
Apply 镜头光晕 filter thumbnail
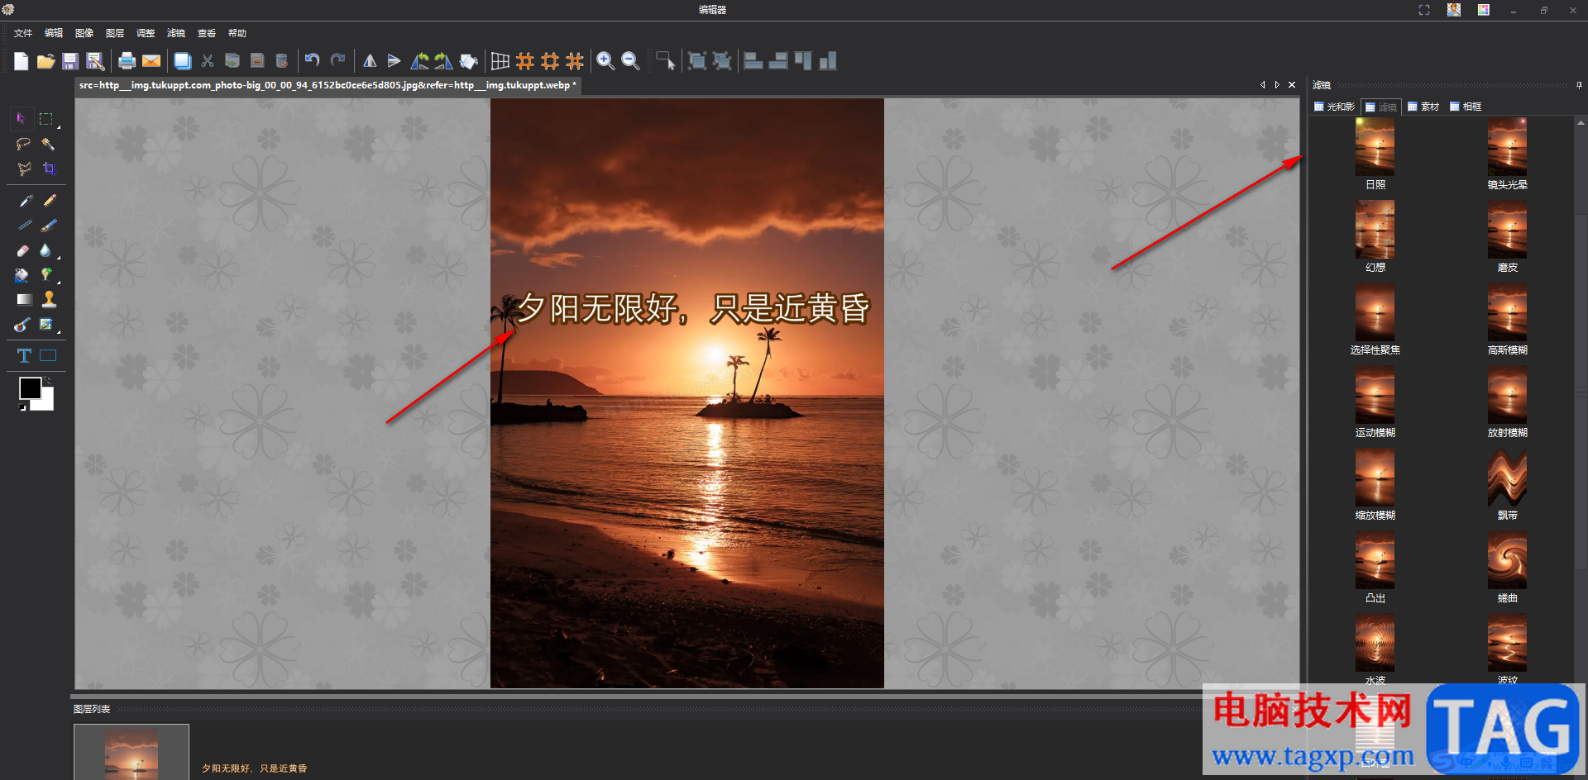point(1507,146)
